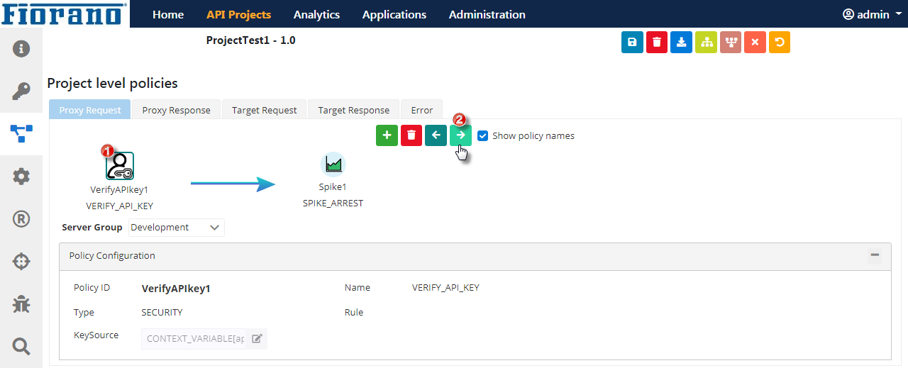
Task: Select the Spike1 spike arrest policy icon
Action: click(x=333, y=165)
